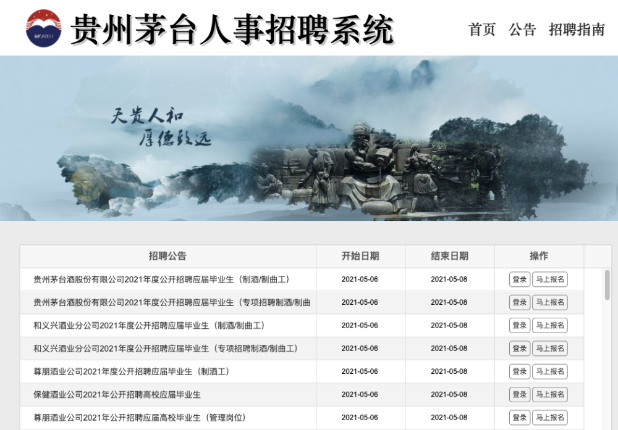Screen dimensions: 618x430
Task: Click 马上报名 for 贵州茅台酒股份 专项招聘 row
Action: click(x=550, y=302)
